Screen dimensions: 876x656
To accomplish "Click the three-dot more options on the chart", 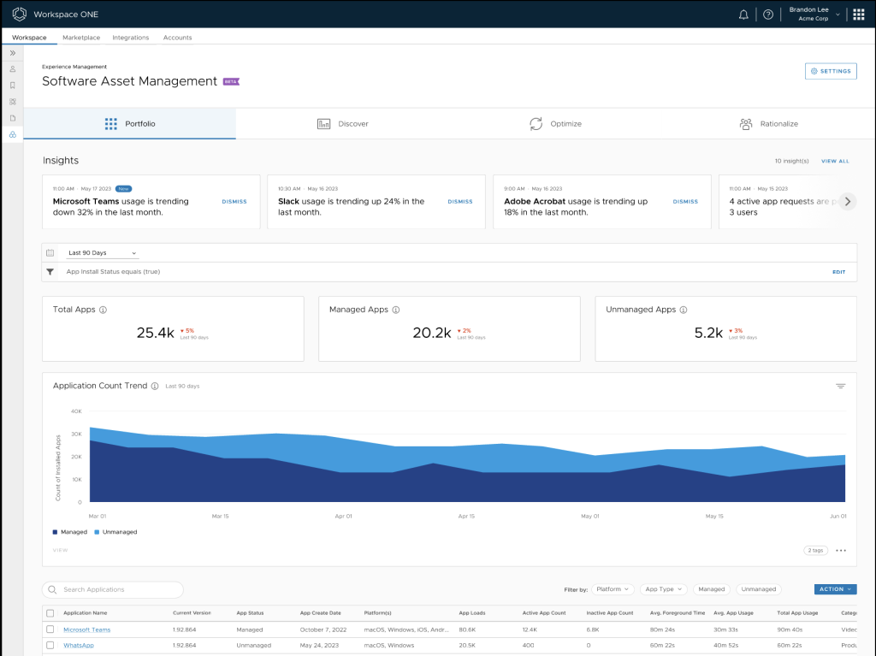I will point(840,551).
